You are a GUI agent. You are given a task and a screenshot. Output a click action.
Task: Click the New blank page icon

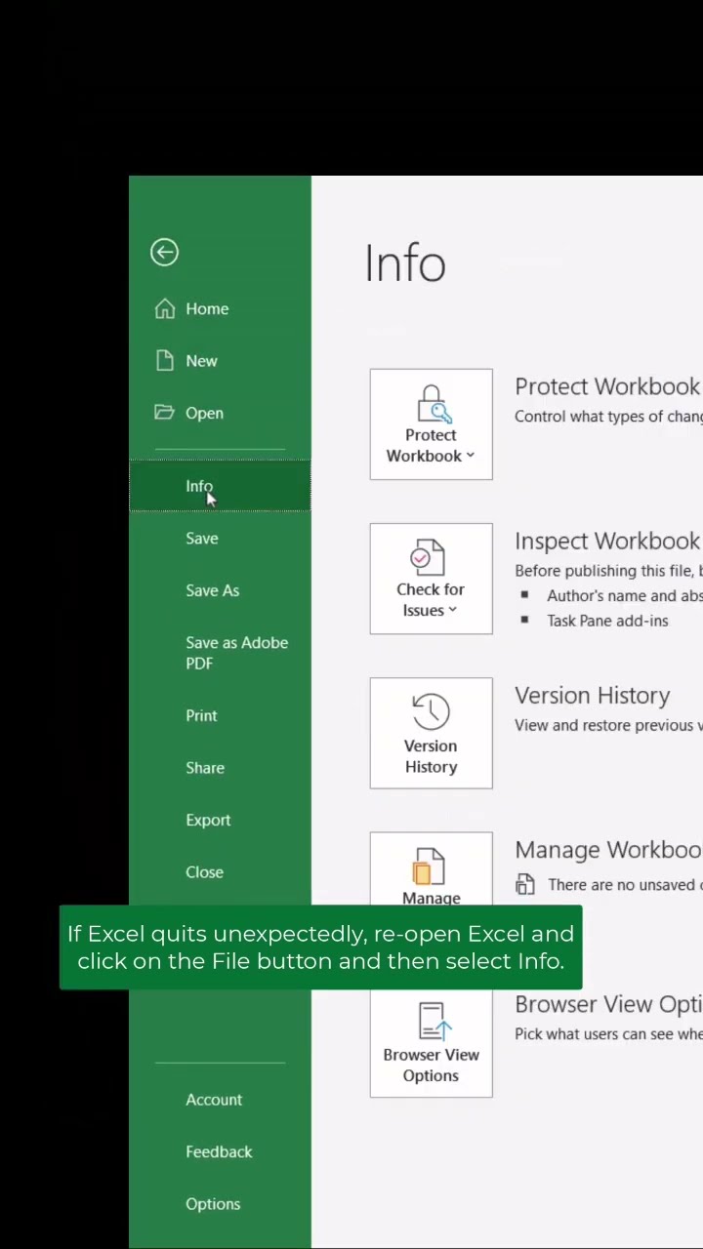(164, 360)
